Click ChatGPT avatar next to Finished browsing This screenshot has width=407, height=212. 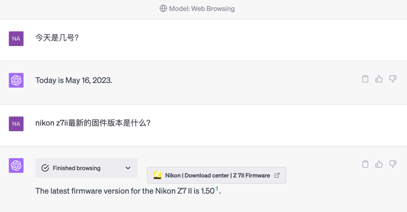pyautogui.click(x=16, y=165)
